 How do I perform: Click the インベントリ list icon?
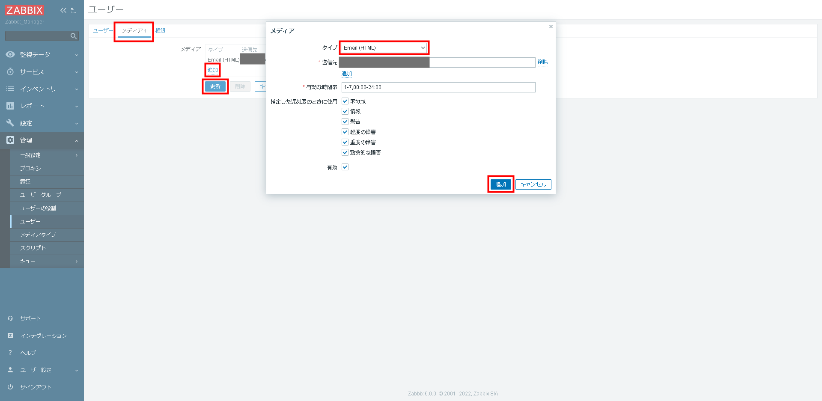point(10,89)
